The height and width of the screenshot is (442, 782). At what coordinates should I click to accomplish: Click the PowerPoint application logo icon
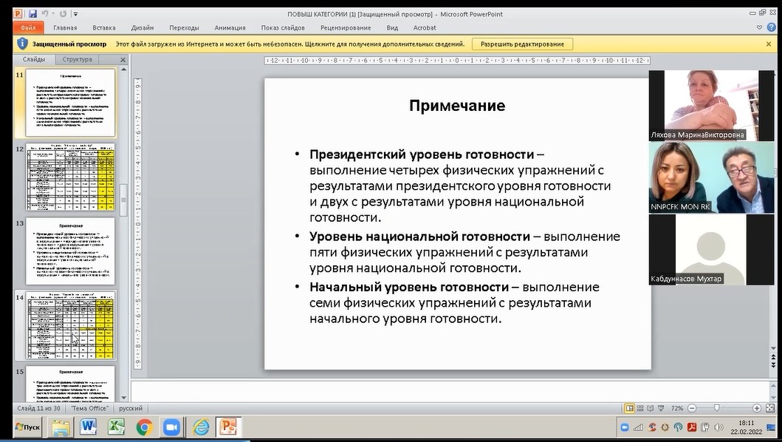click(18, 13)
